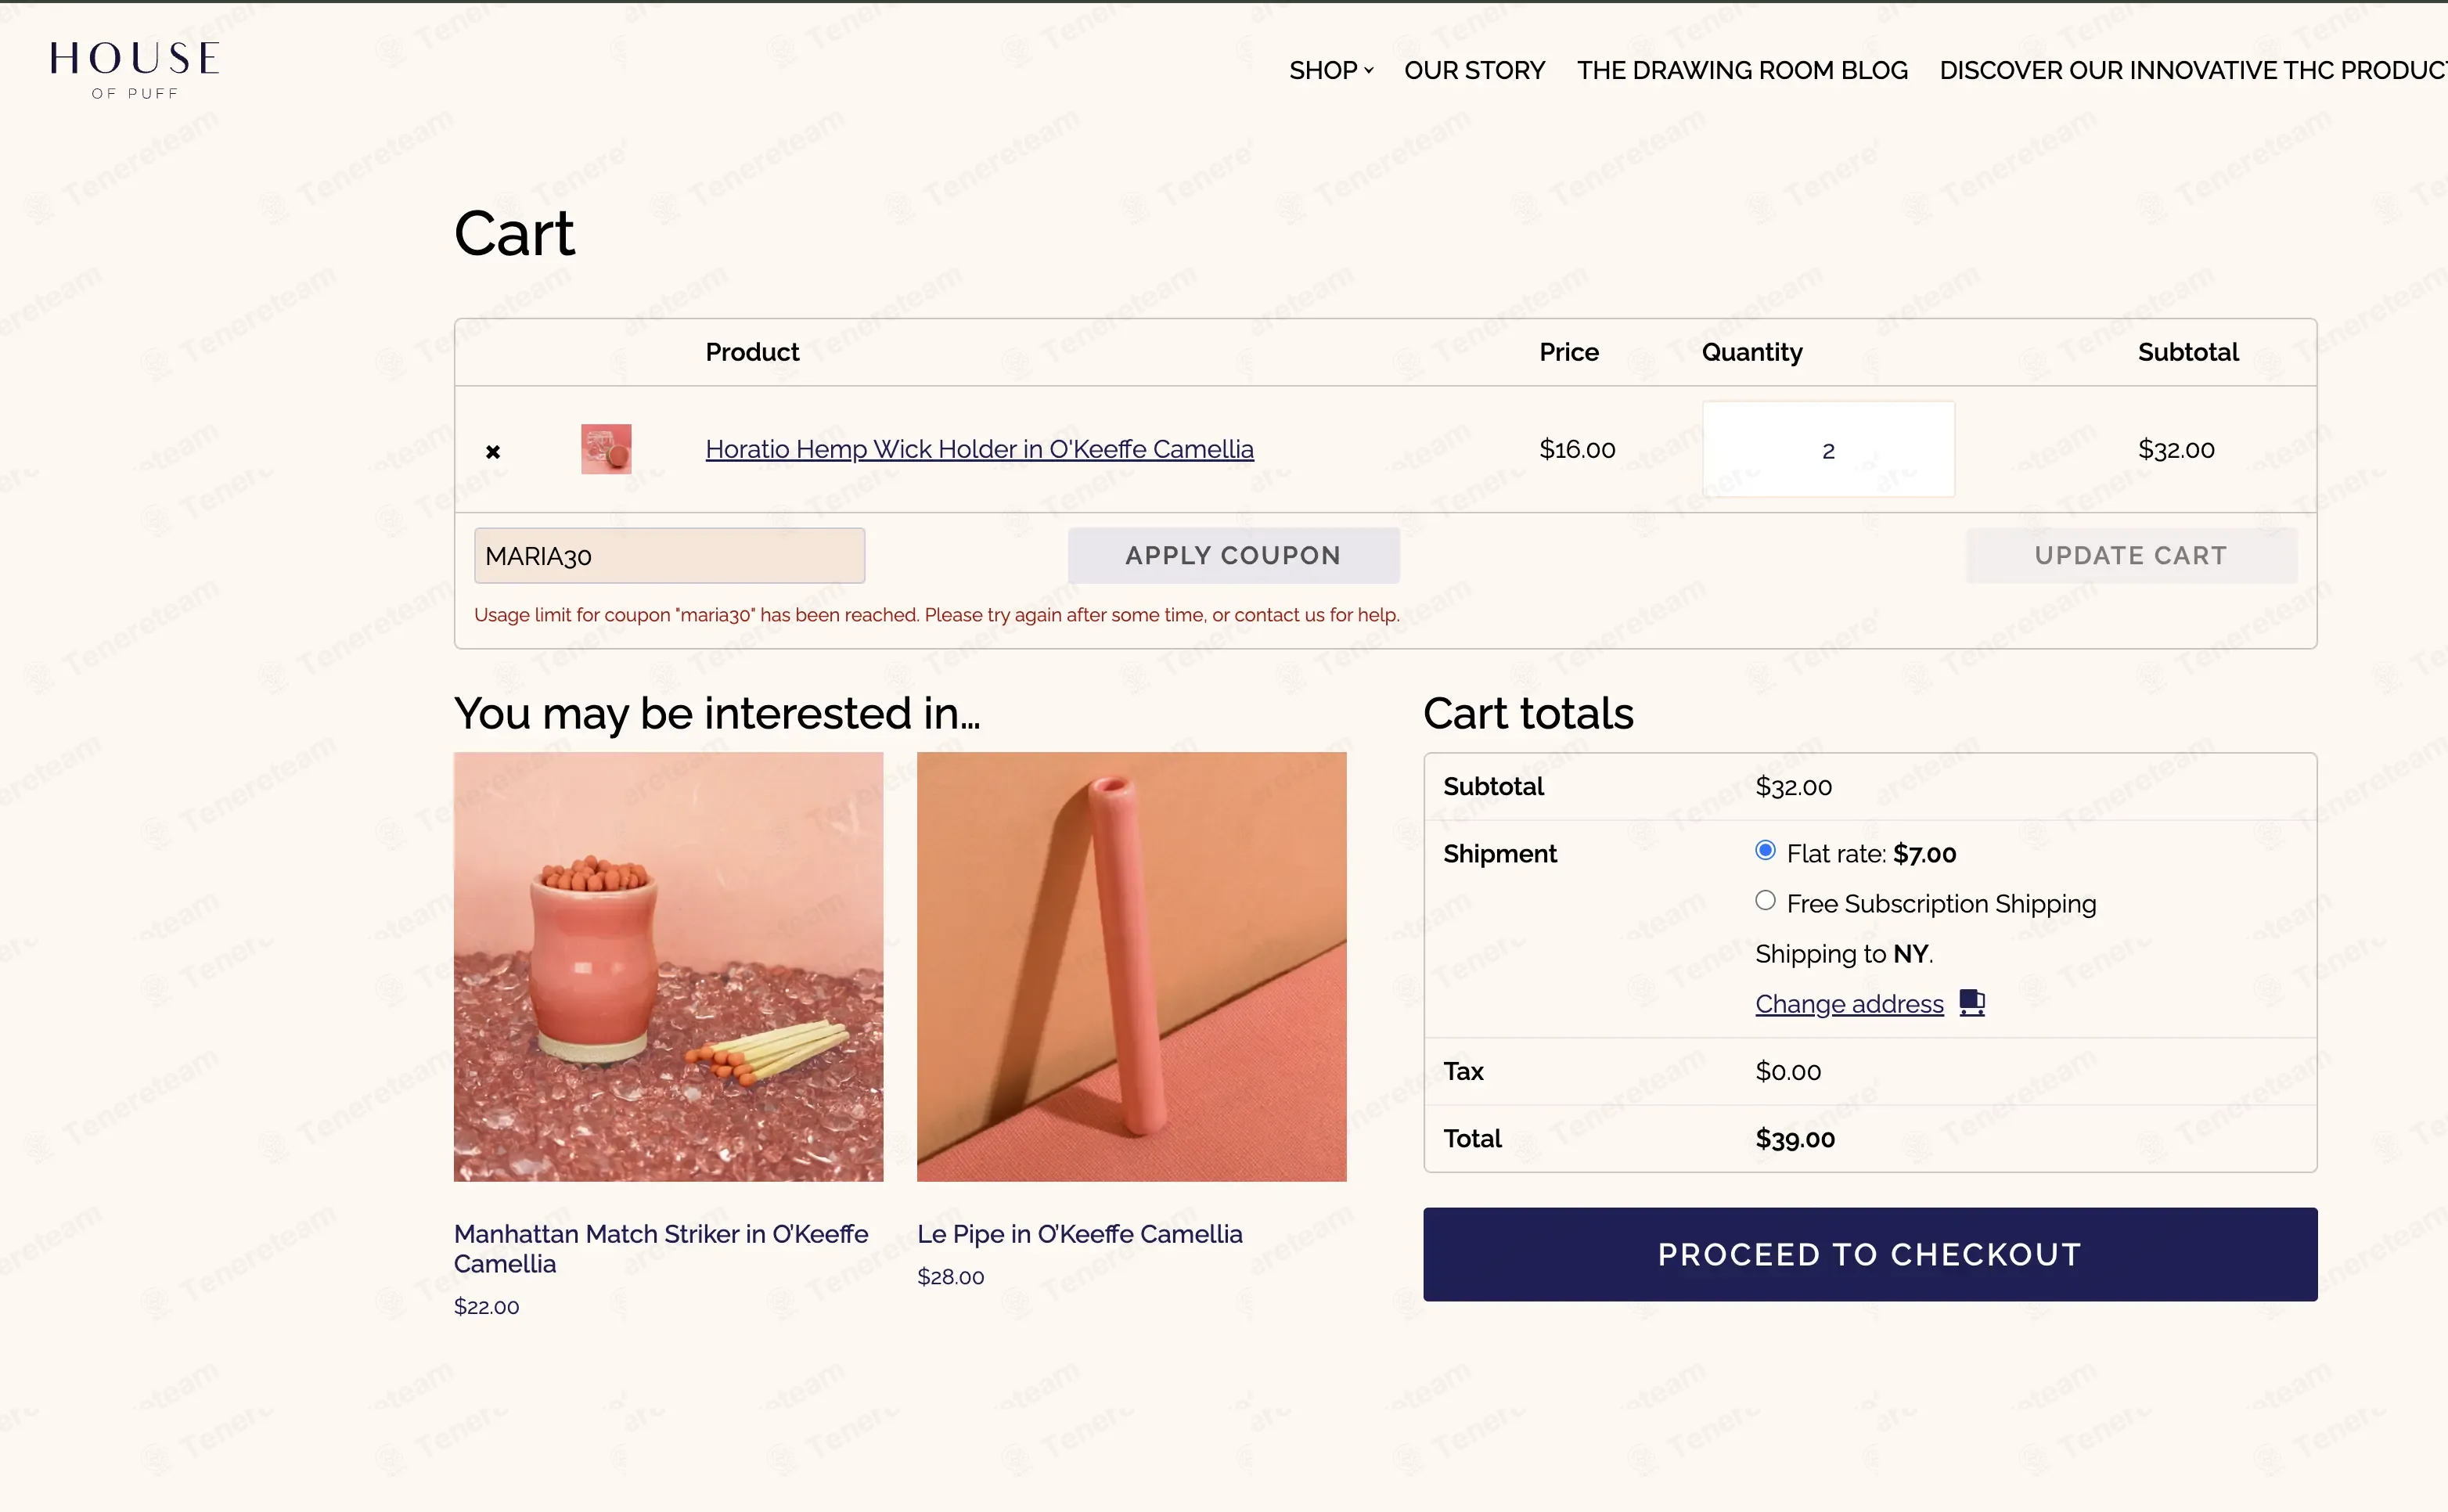Focus the coupon code field containing MARIA30

669,555
